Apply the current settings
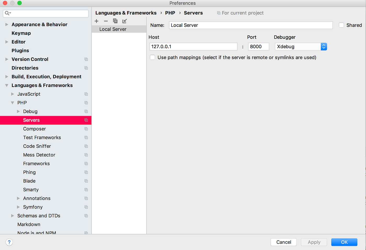 click(x=314, y=242)
